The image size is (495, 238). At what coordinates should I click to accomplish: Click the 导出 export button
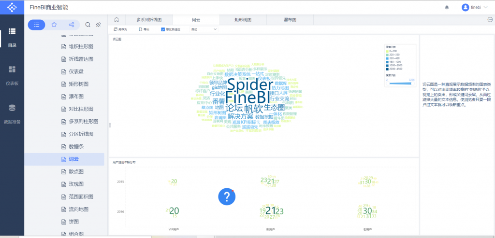point(144,29)
